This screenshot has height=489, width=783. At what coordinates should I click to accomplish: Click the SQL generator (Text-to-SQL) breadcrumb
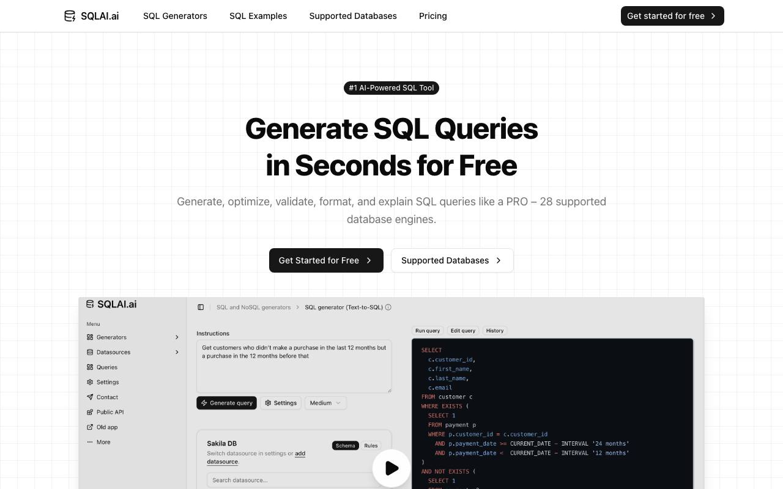click(x=344, y=307)
